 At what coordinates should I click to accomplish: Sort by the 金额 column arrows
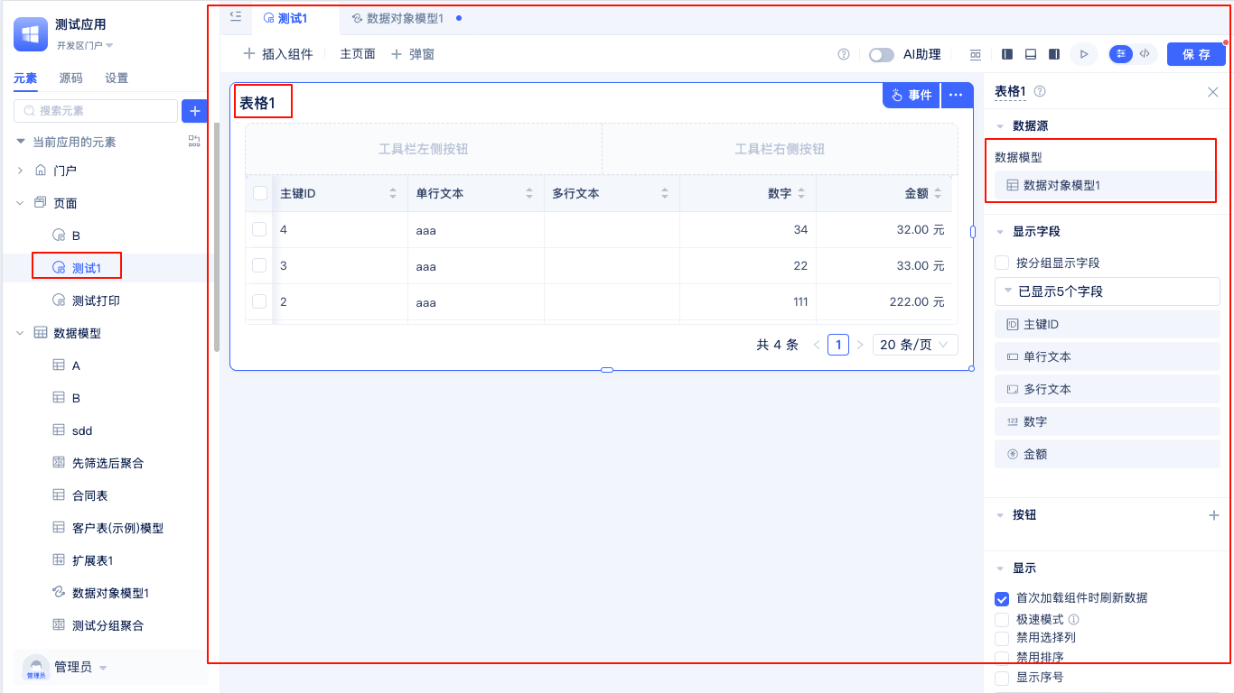click(x=938, y=193)
